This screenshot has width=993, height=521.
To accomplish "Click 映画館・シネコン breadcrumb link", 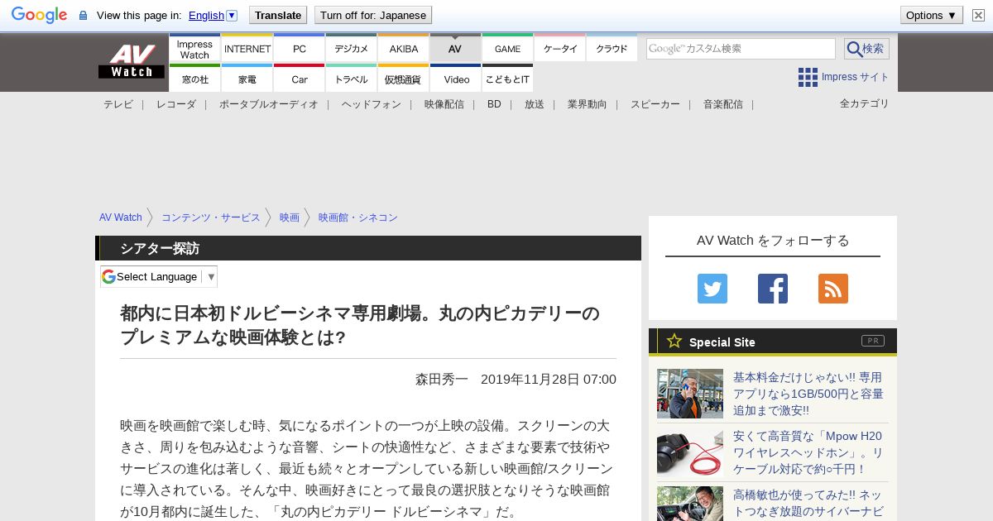I will (x=358, y=217).
